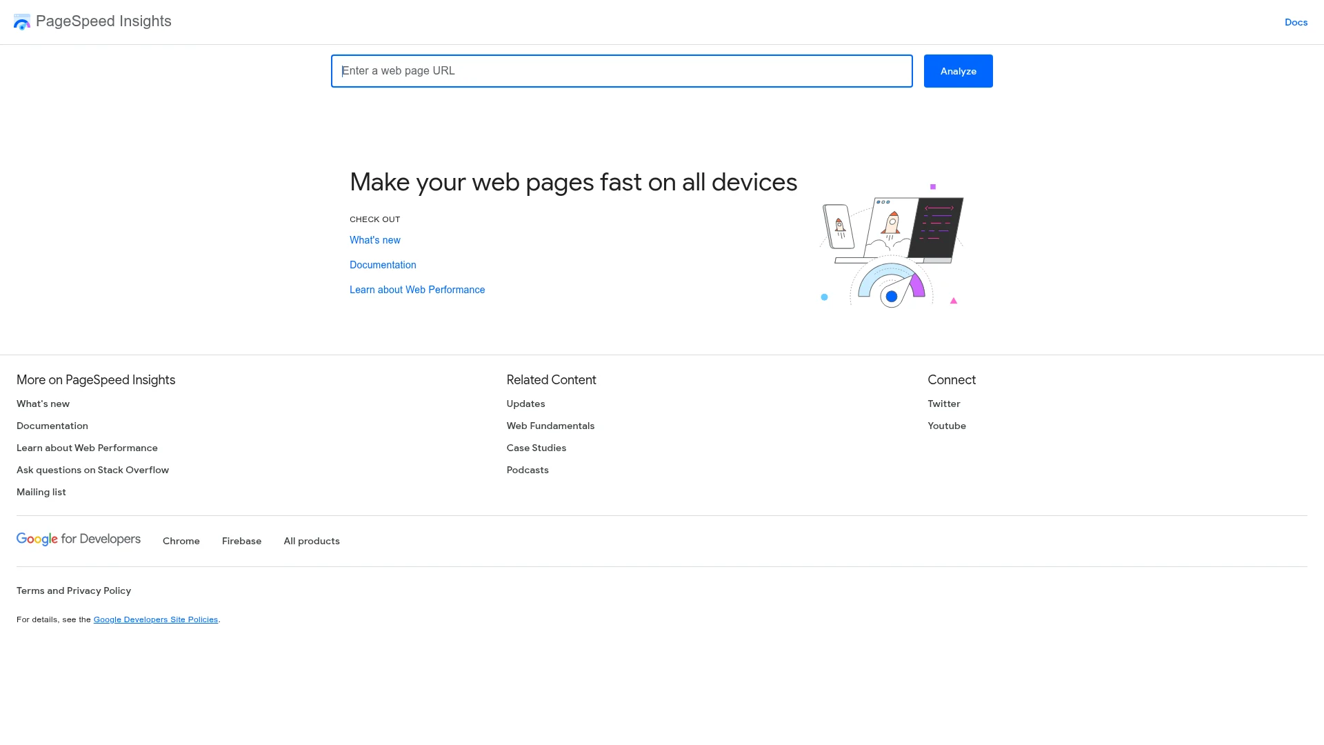This screenshot has width=1324, height=745.
Task: Click the Updates link under Related Content
Action: point(525,404)
